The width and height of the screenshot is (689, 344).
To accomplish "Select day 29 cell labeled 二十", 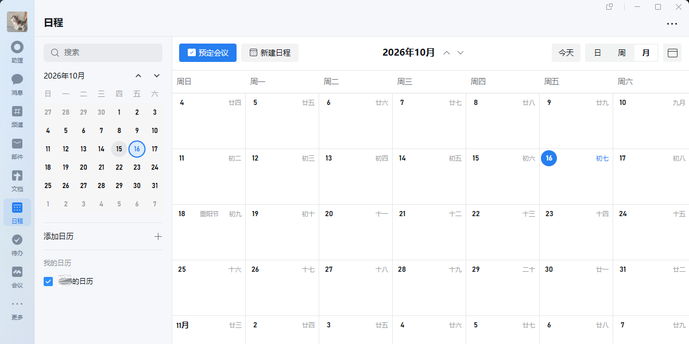I will (503, 288).
